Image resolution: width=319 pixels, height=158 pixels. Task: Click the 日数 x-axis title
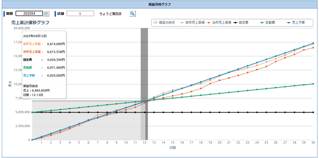[172, 148]
